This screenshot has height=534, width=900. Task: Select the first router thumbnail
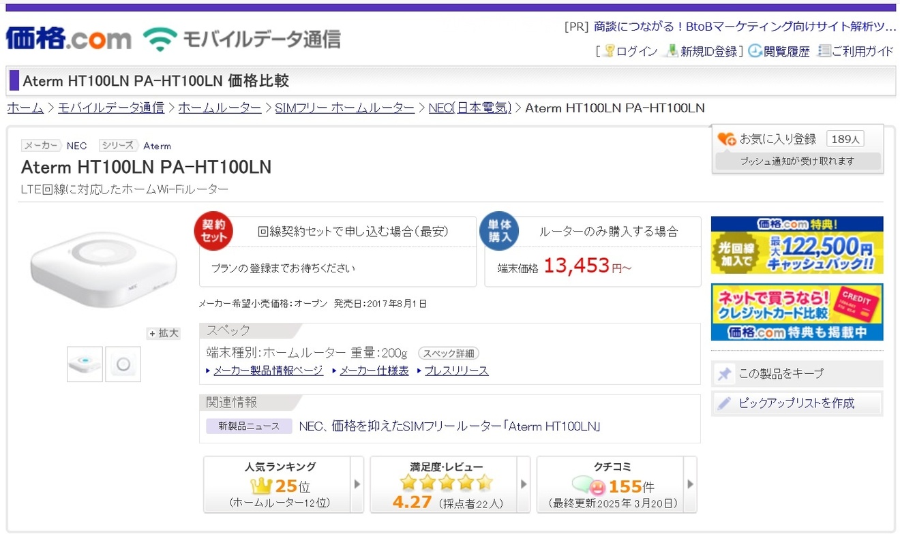85,364
